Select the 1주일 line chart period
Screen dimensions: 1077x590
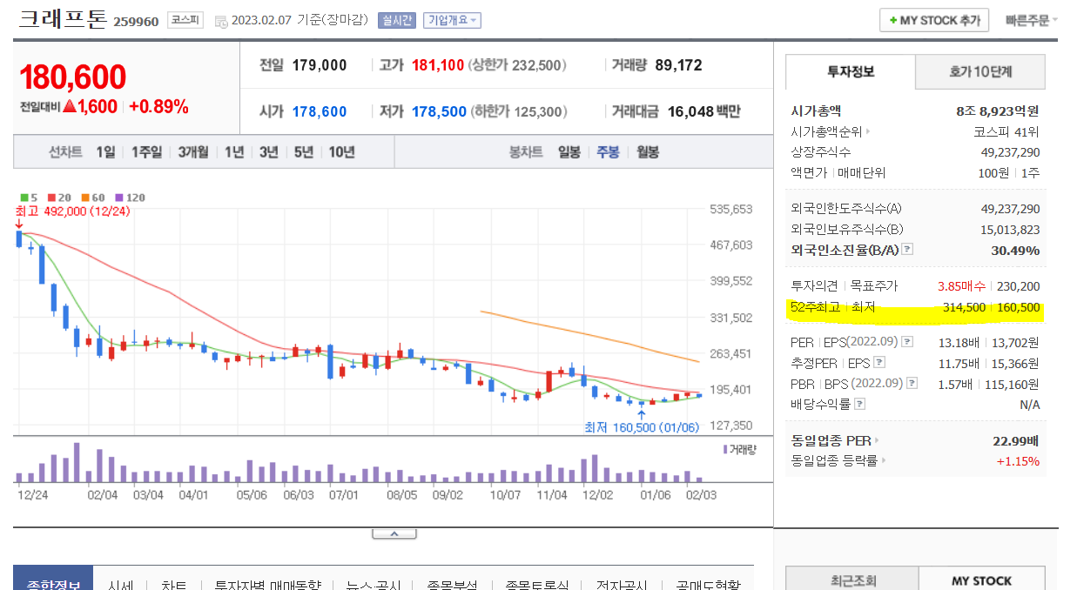[x=146, y=152]
